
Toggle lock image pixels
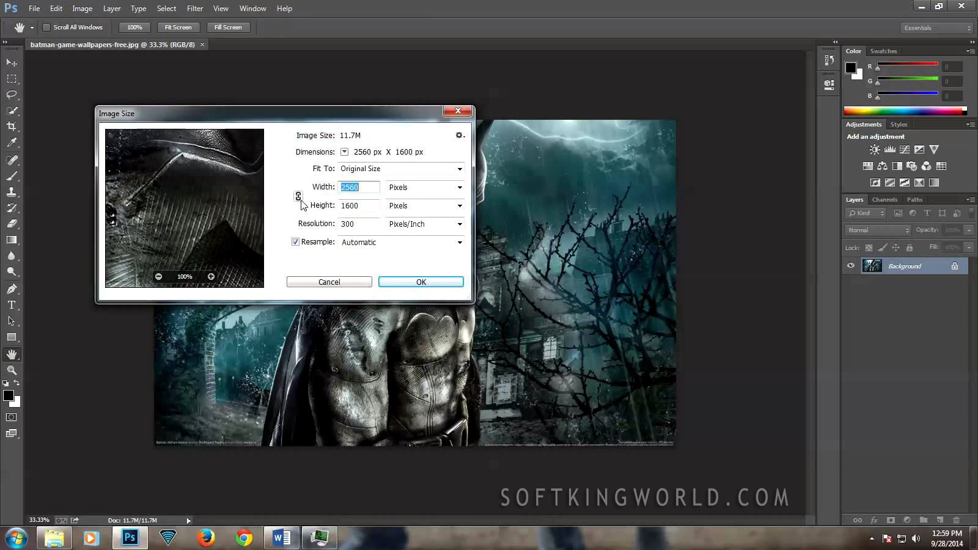coord(882,248)
